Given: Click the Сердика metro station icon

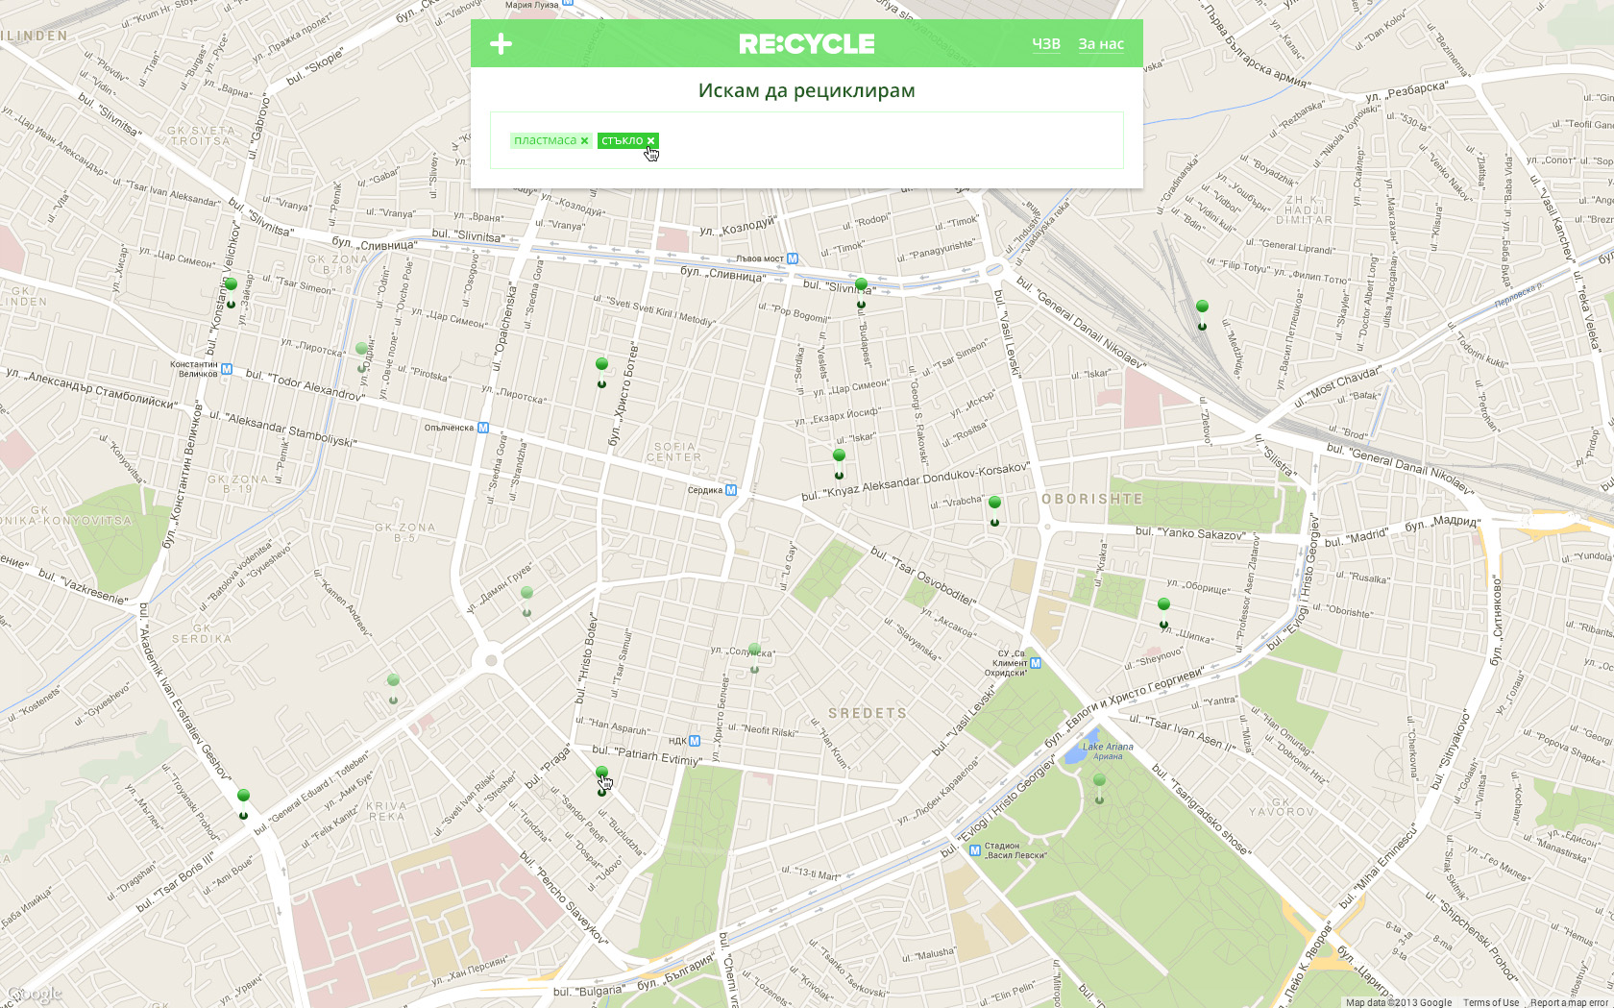Looking at the screenshot, I should pos(731,490).
